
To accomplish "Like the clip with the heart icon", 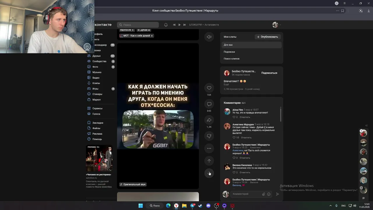I will coord(209,88).
